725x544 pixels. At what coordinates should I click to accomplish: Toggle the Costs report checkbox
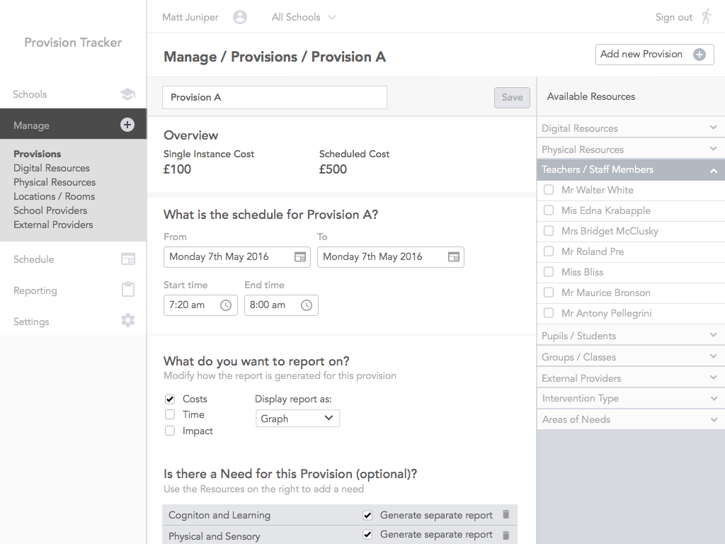point(170,399)
